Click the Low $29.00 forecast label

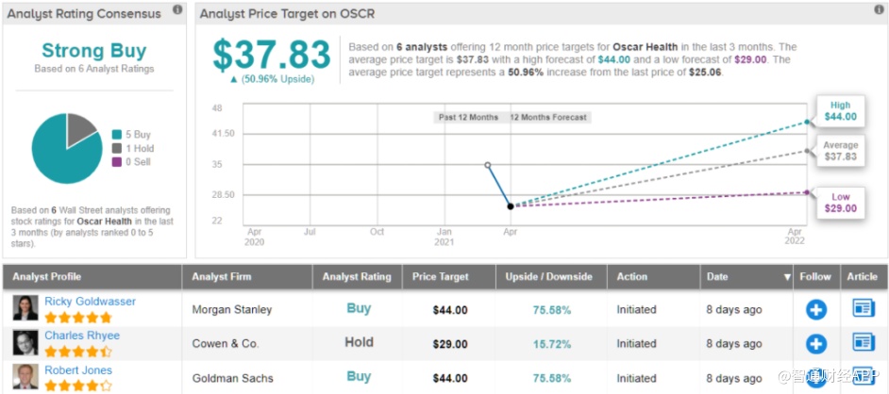(x=840, y=203)
